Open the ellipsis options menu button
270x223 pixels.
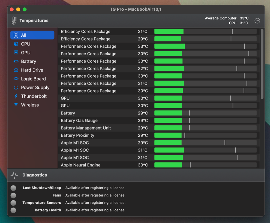pos(257,21)
